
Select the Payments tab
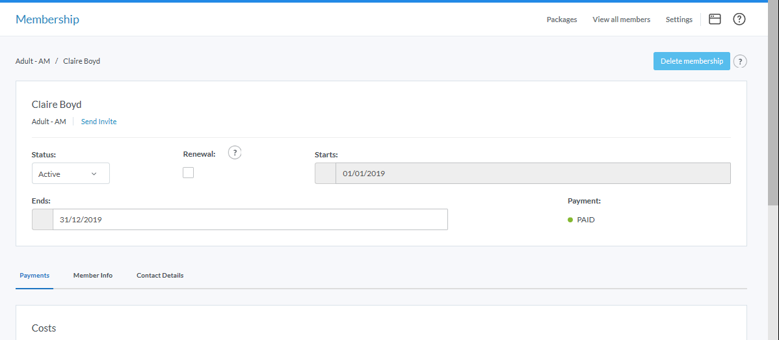tap(34, 276)
